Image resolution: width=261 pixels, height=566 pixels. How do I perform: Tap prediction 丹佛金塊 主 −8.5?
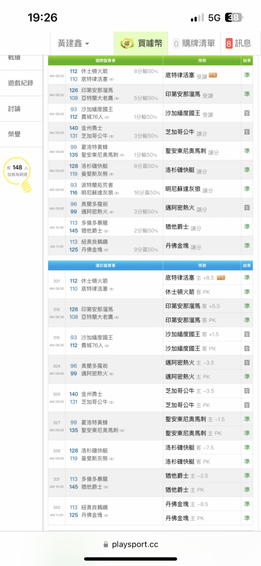click(x=187, y=504)
